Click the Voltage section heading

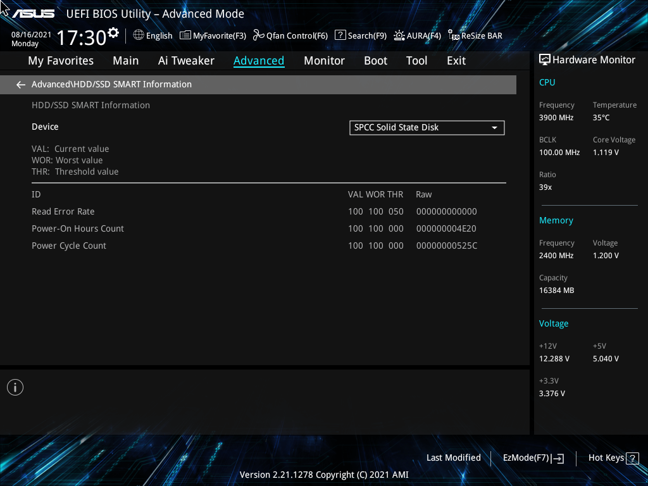pyautogui.click(x=553, y=323)
